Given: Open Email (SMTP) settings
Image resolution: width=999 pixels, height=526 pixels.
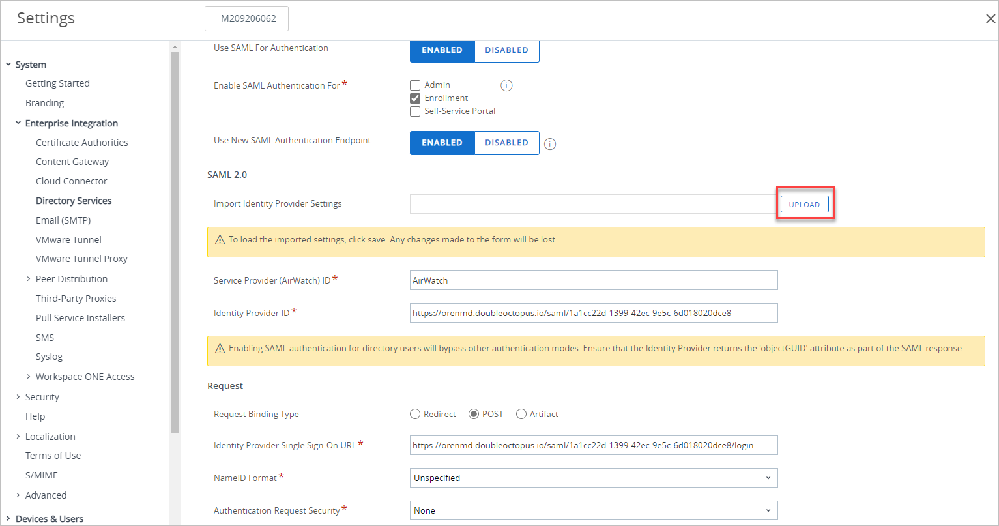Looking at the screenshot, I should coord(63,220).
